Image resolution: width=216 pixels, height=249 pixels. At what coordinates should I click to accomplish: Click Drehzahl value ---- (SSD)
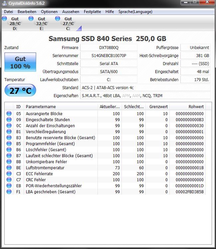click(196, 63)
